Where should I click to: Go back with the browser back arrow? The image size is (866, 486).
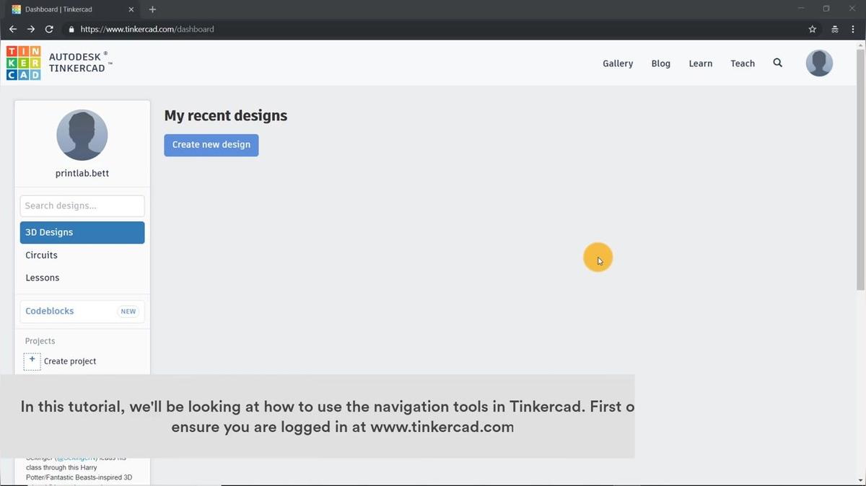pos(12,30)
